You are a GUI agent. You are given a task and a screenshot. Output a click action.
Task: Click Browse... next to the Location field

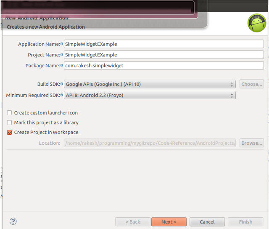[251, 143]
